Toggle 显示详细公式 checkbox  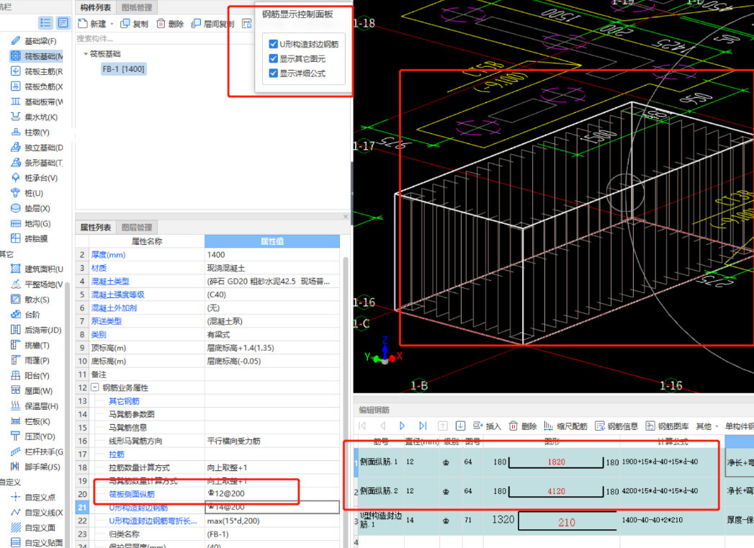pos(273,73)
